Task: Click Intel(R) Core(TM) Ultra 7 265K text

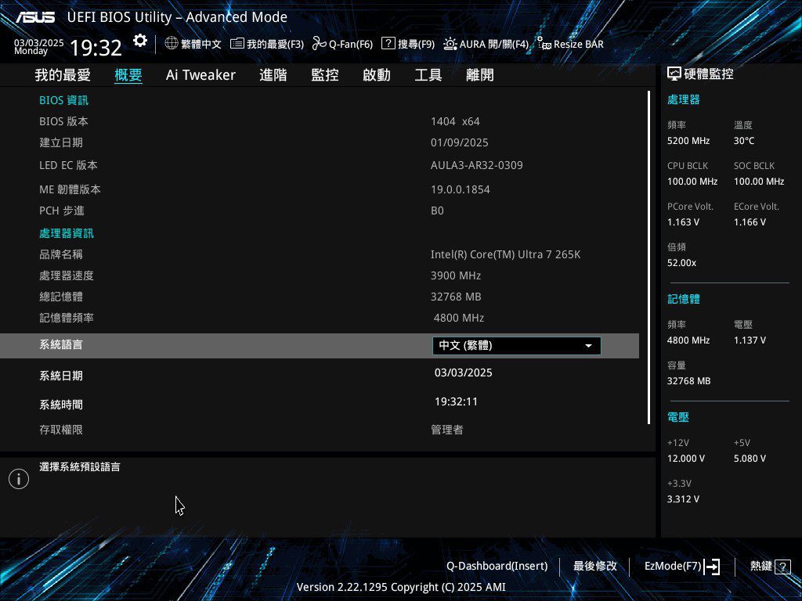Action: [505, 254]
